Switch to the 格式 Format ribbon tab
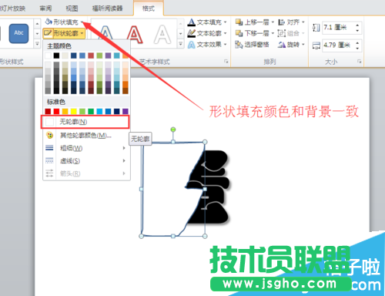This screenshot has width=385, height=296. click(x=149, y=8)
